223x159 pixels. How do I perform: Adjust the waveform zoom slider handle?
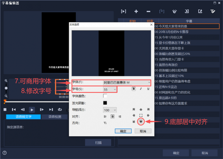pos(6,88)
